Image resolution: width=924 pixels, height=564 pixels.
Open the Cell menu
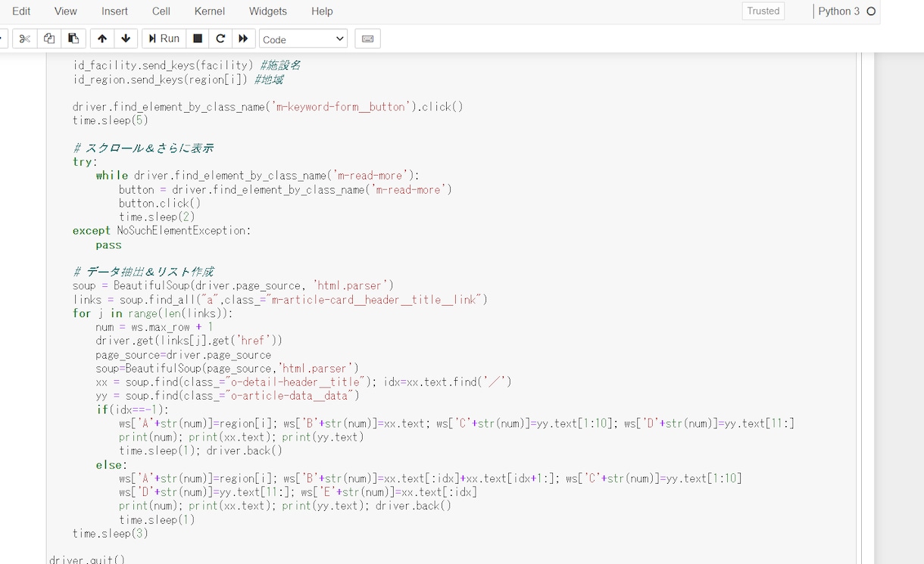(161, 11)
